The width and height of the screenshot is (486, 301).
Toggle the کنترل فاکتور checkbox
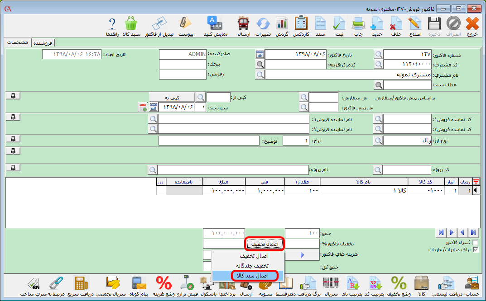(x=475, y=243)
